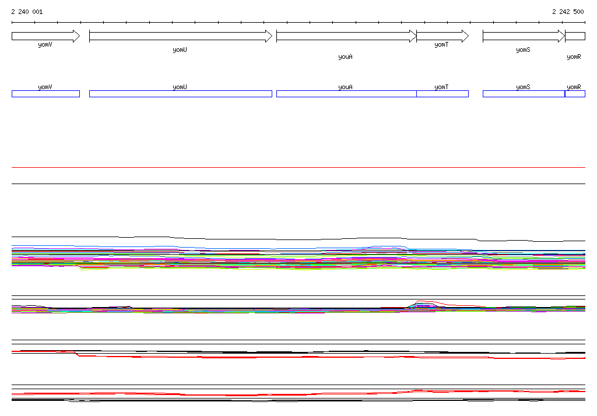Click the start coordinate 2 240 001
The width and height of the screenshot is (597, 416).
27,12
